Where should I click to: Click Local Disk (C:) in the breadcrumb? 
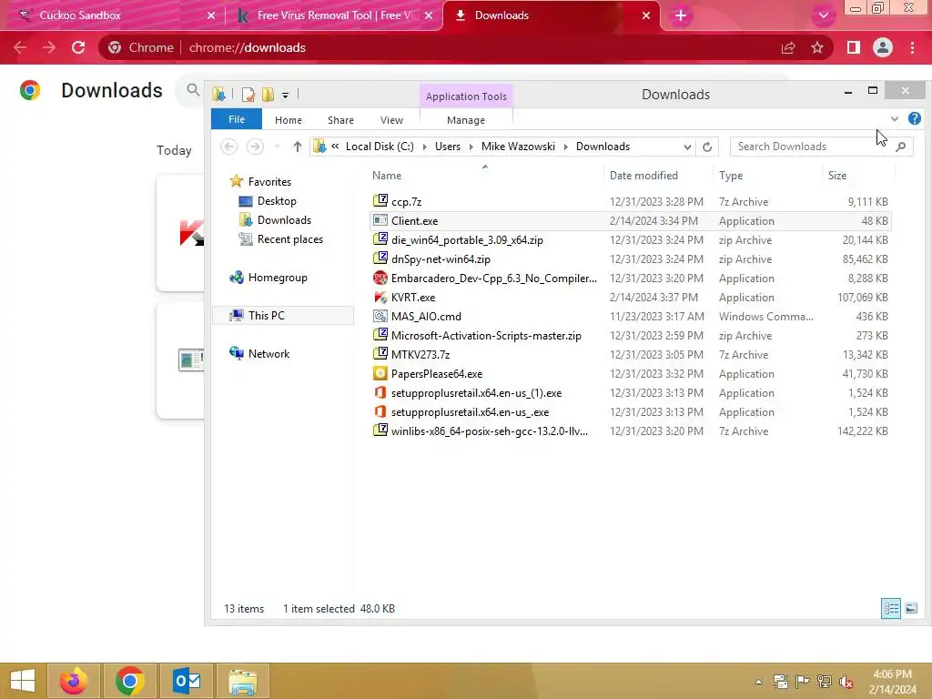[x=380, y=147]
